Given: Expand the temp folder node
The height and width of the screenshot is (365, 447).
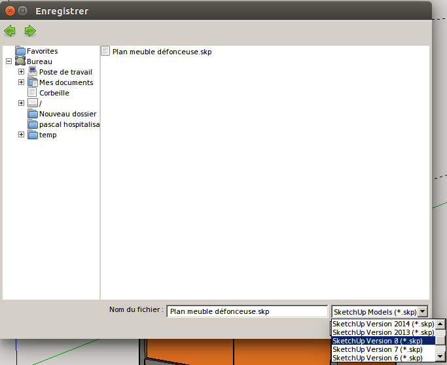Looking at the screenshot, I should coord(21,135).
